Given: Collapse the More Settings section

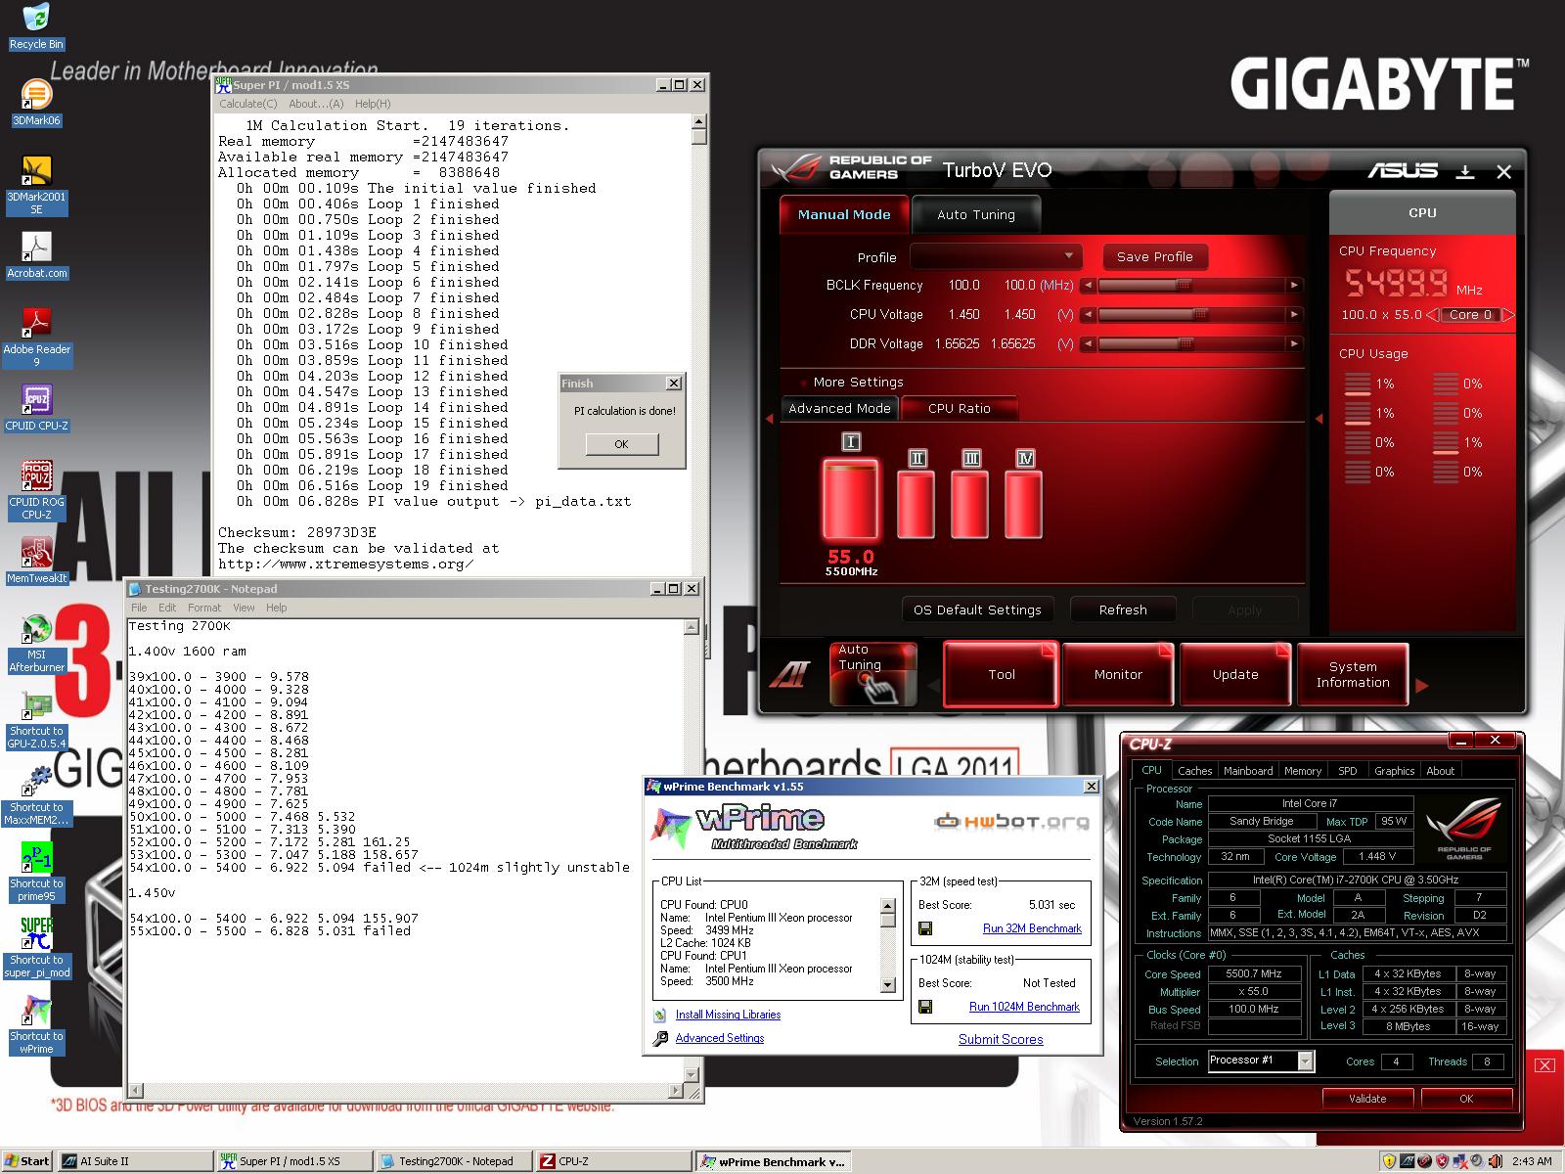Looking at the screenshot, I should (x=851, y=383).
